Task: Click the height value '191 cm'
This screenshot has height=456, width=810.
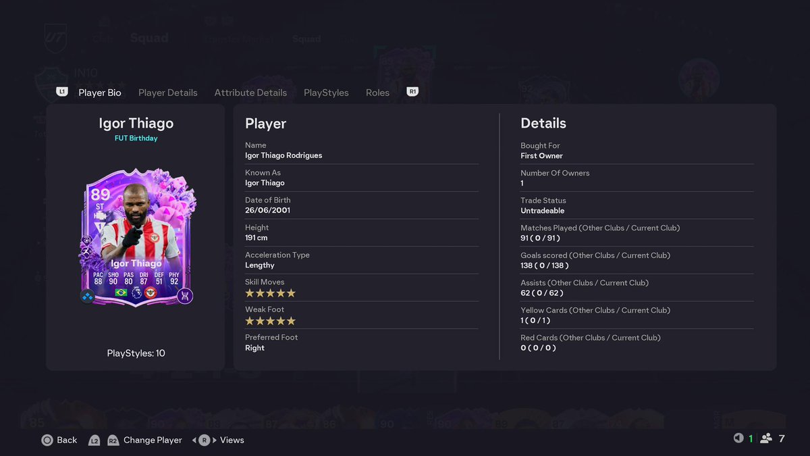Action: click(256, 238)
